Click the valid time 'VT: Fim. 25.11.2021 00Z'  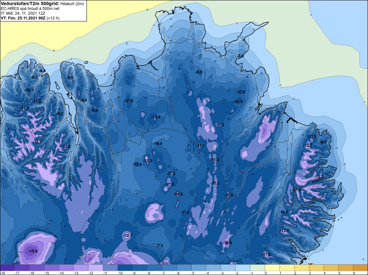24,18
